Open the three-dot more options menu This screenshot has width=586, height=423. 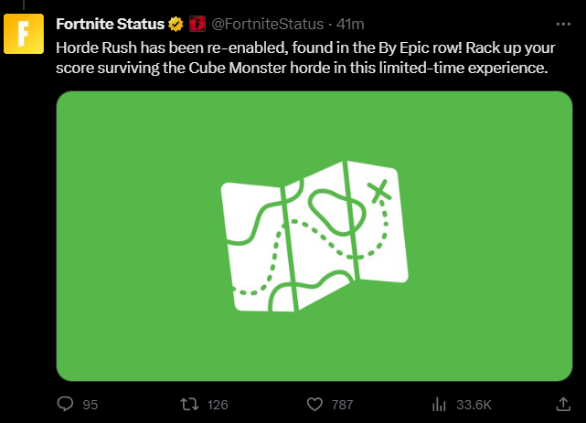tap(563, 25)
